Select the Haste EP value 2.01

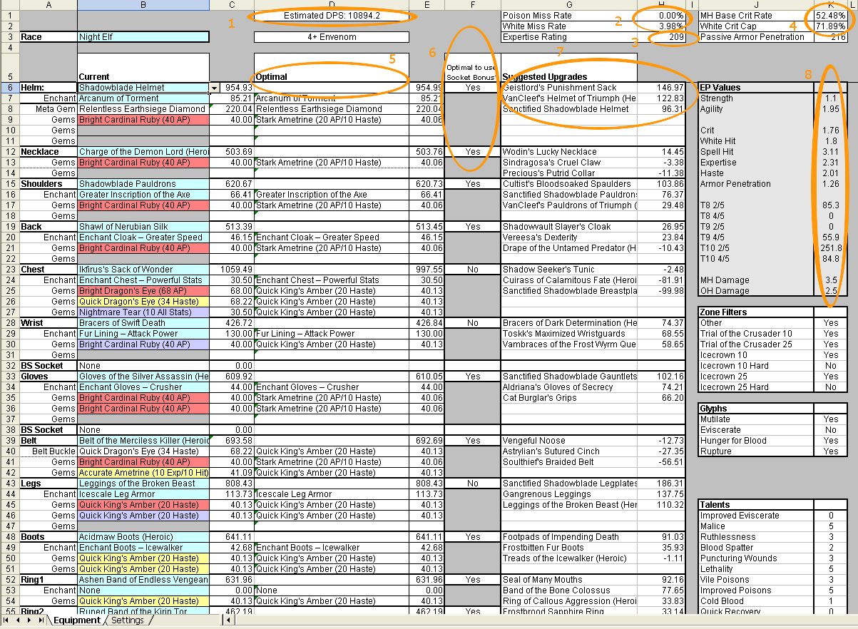tap(830, 173)
